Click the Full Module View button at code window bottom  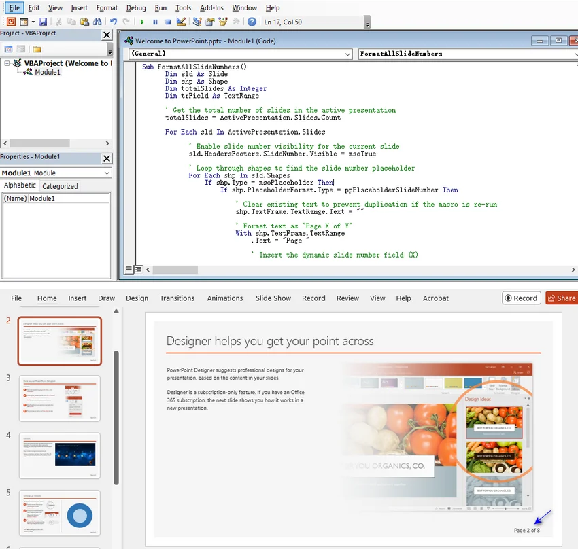point(138,269)
